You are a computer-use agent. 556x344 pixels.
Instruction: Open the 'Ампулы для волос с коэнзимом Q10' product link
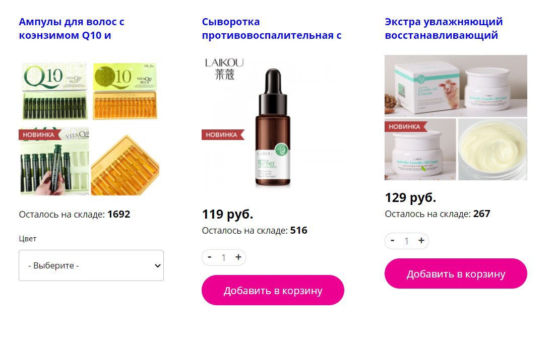72,29
